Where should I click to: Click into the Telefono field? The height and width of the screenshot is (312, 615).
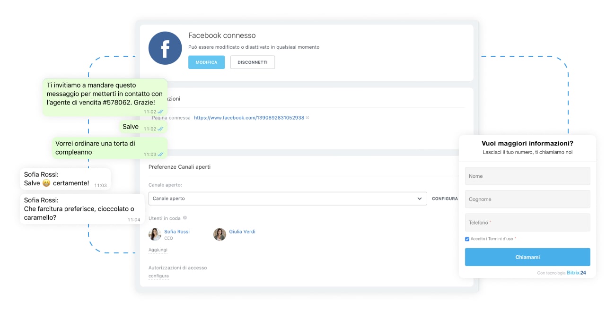click(x=527, y=222)
